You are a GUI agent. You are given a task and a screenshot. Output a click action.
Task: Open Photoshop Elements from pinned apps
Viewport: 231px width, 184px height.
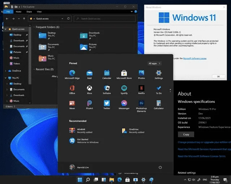pyautogui.click(x=141, y=106)
